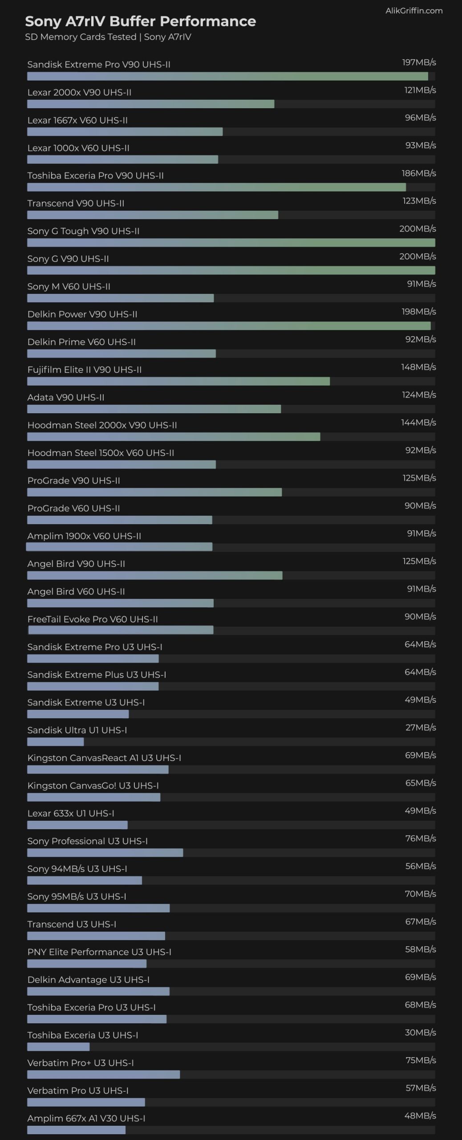
Task: Select the PNY Elite Performance U3 label
Action: tap(99, 952)
